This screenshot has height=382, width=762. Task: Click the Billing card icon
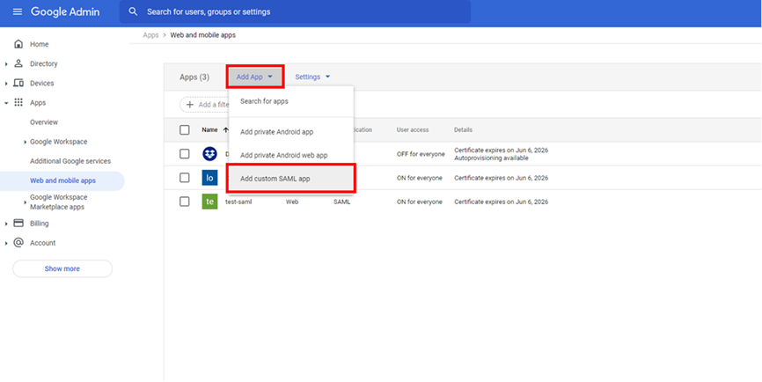click(x=18, y=224)
